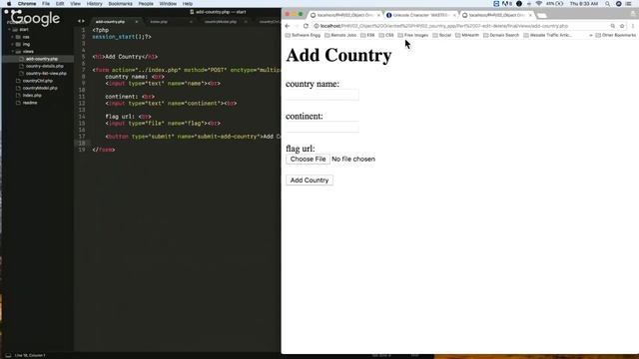Collapse the start folder in editor sidebar
Screen dimensions: 639x359
click(x=10, y=30)
